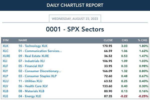This screenshot has width=150, height=100.
Task: Open the XLE symbol link
Action: (6, 96)
